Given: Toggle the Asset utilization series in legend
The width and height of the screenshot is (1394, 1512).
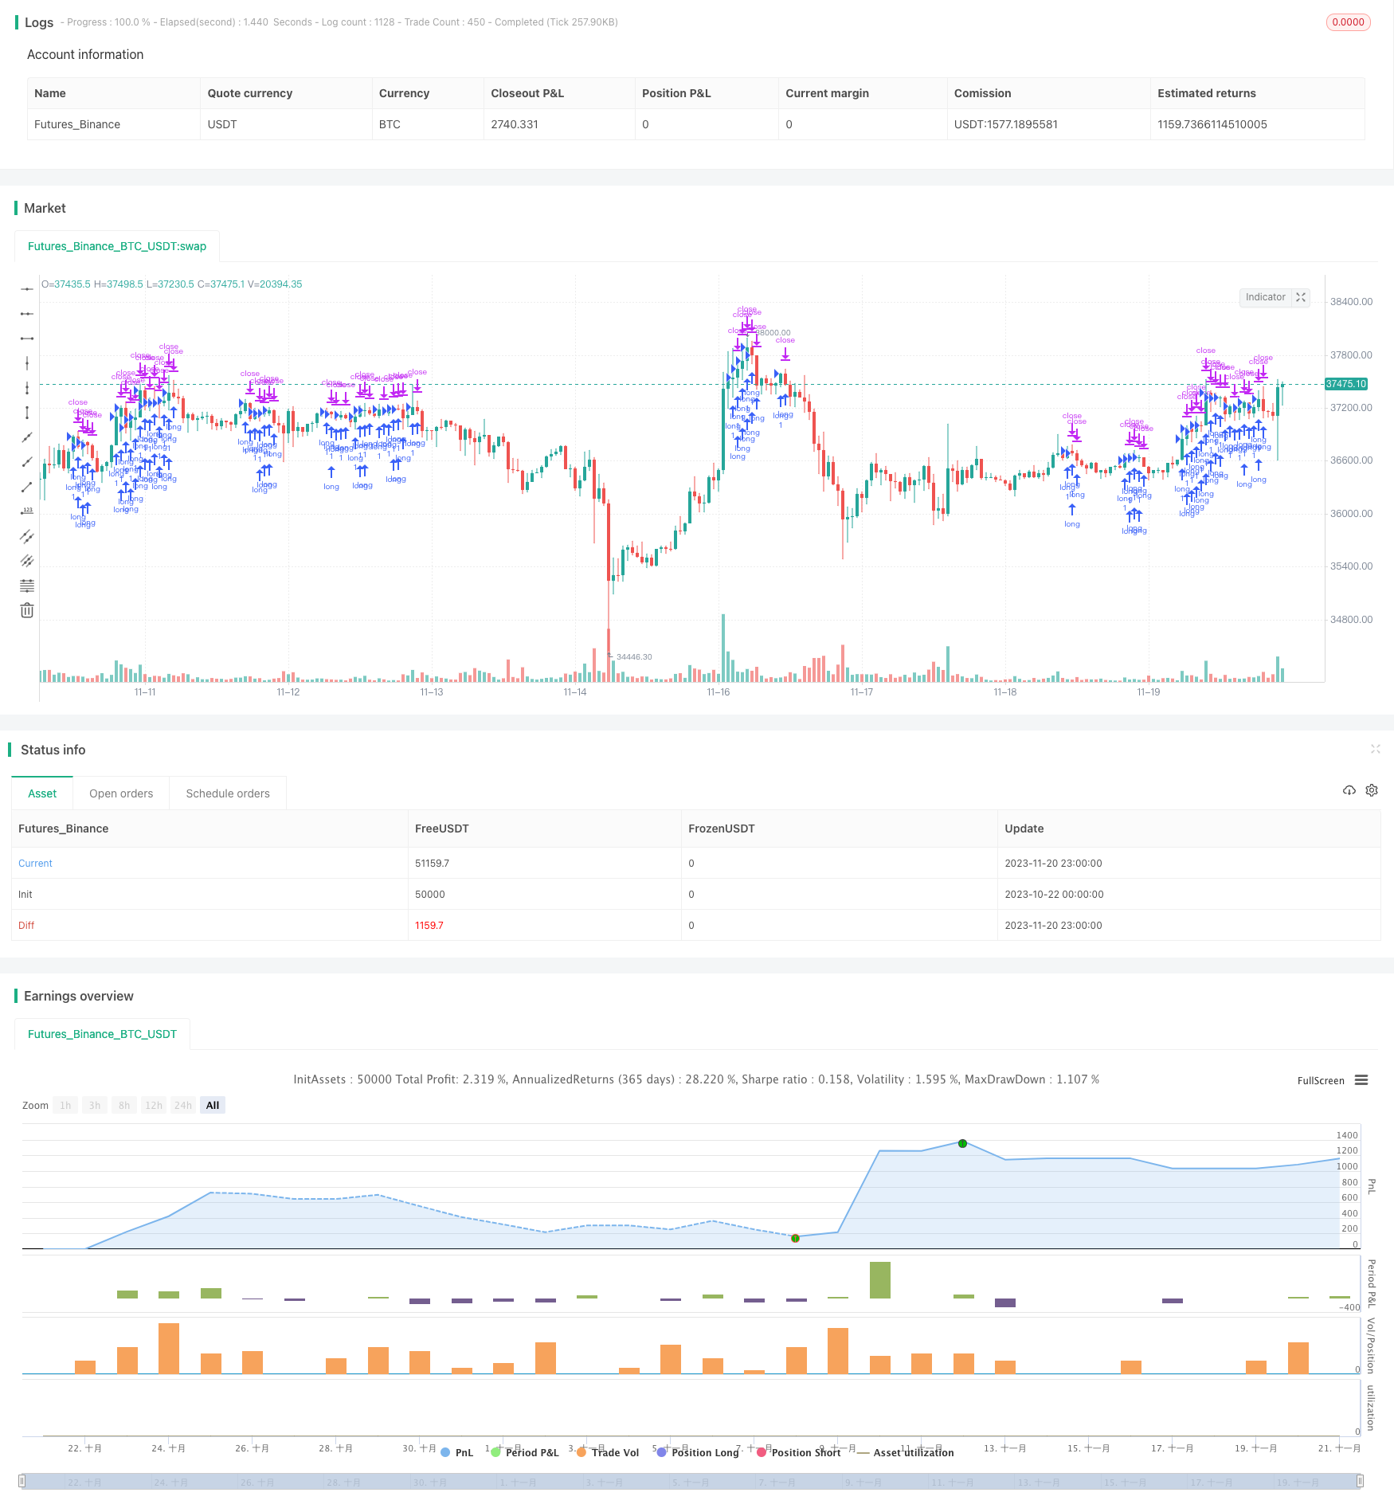Looking at the screenshot, I should coord(905,1452).
